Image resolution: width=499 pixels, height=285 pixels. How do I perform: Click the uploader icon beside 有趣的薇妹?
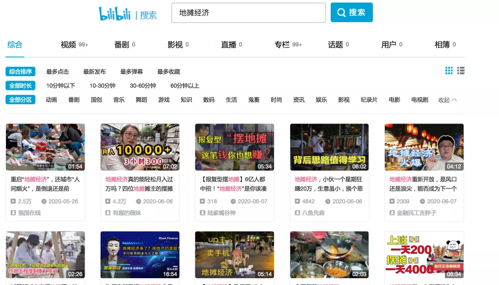(x=107, y=214)
